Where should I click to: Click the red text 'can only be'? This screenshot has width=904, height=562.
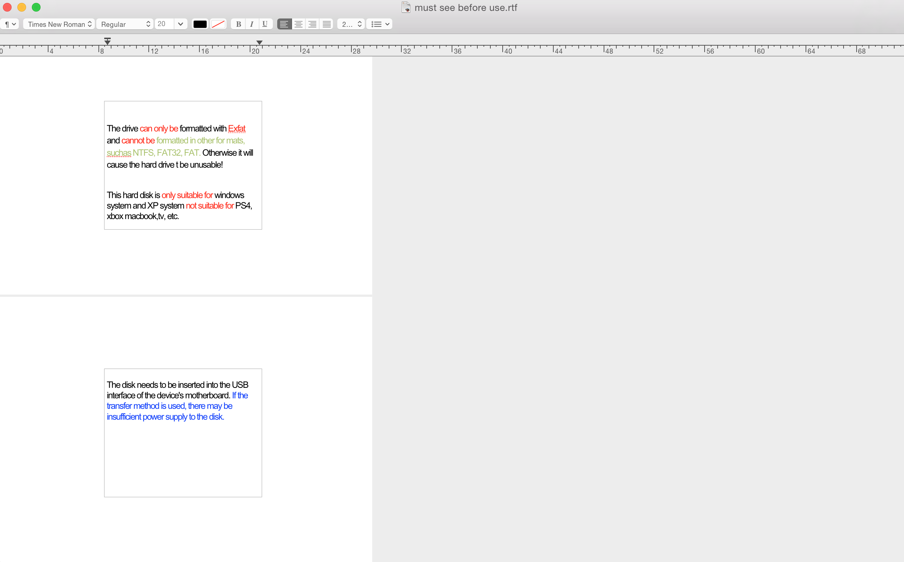point(159,129)
